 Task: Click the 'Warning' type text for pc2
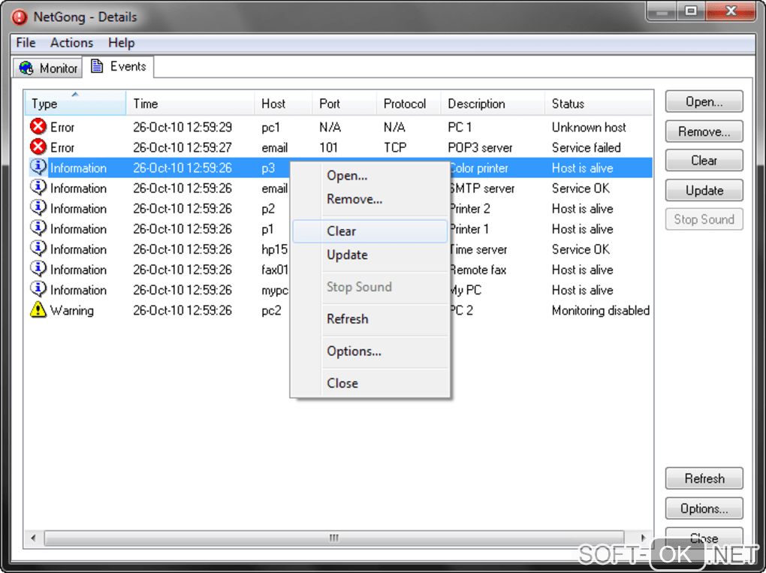72,311
